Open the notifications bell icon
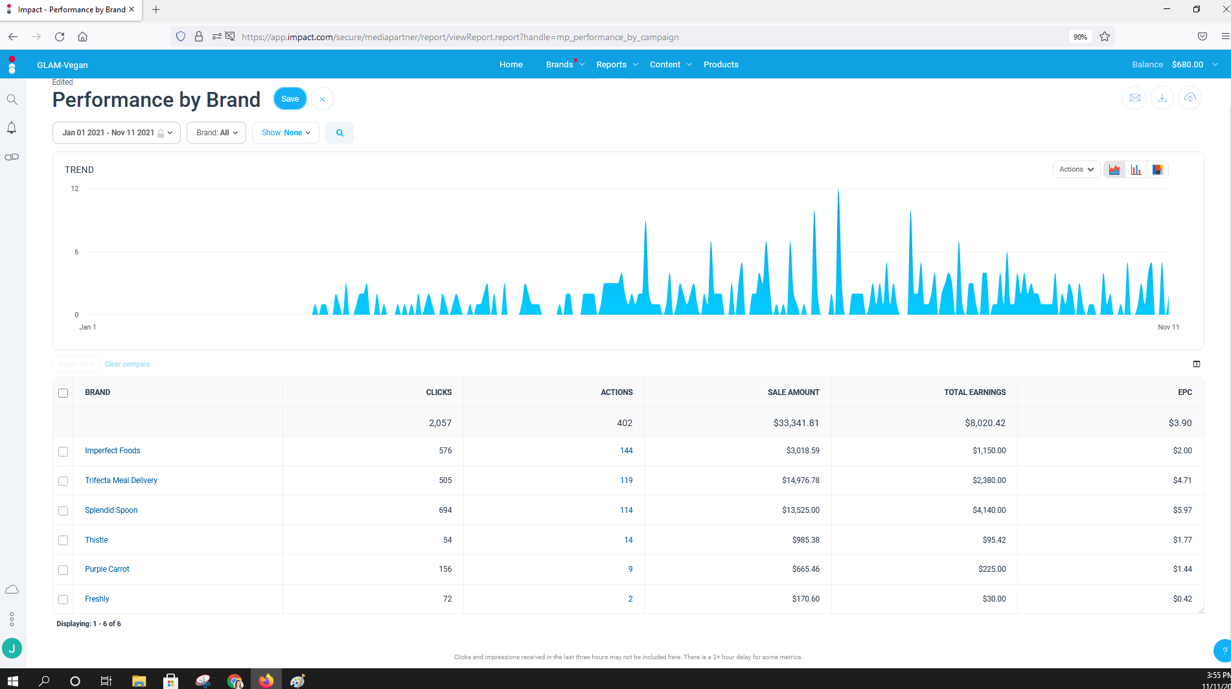The width and height of the screenshot is (1231, 689). pyautogui.click(x=12, y=128)
